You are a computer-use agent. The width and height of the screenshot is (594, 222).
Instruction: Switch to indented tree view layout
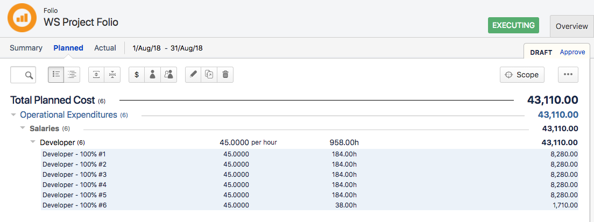[x=72, y=75]
